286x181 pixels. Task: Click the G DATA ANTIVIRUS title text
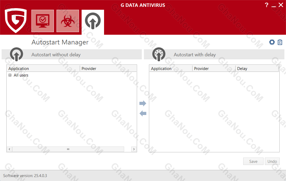coord(143,5)
